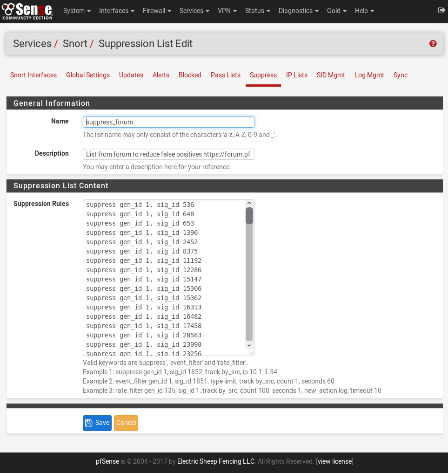This screenshot has height=473, width=448.
Task: Save the suppression list
Action: pos(97,423)
